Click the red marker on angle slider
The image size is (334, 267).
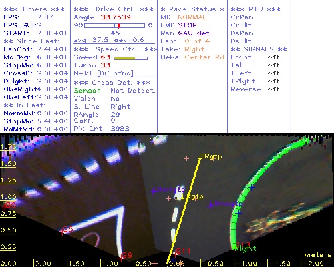pos(119,25)
